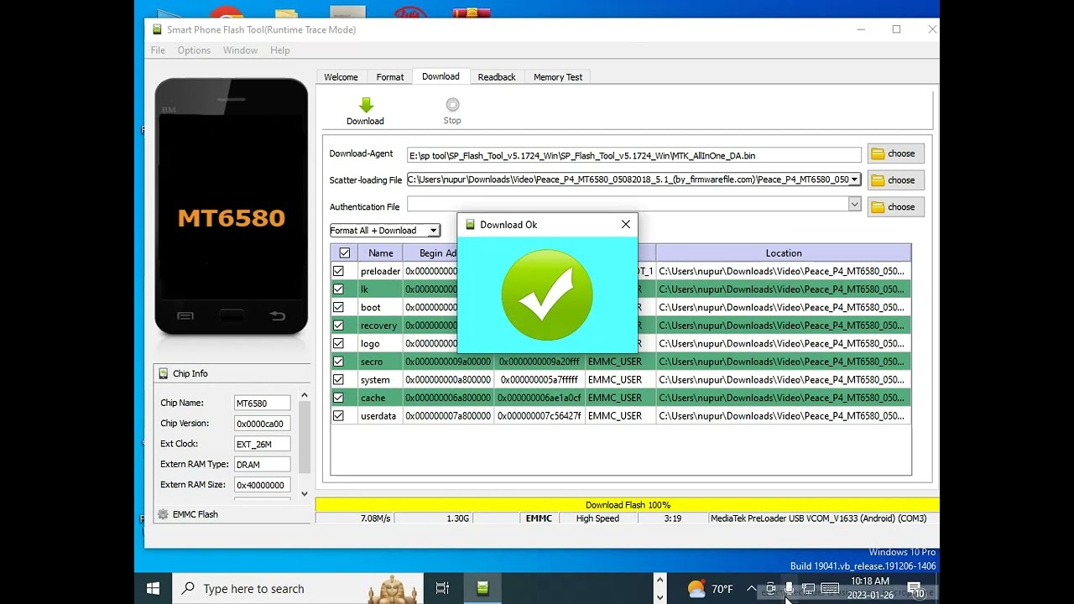Open the notification center icon

pyautogui.click(x=915, y=589)
